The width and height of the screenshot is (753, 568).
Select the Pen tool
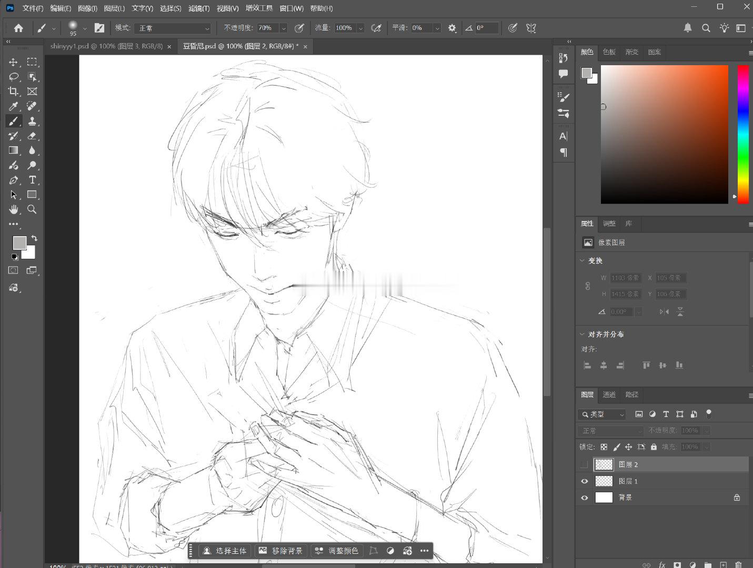(x=13, y=180)
